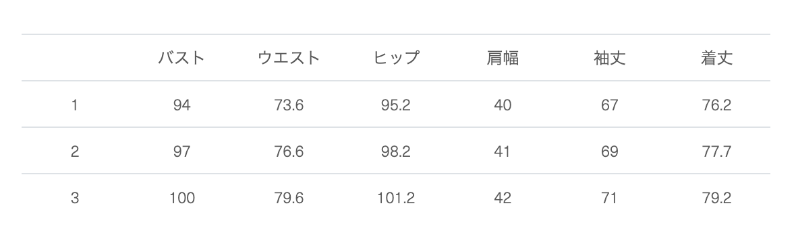
Task: Click the sleeve value 71
Action: coord(609,198)
